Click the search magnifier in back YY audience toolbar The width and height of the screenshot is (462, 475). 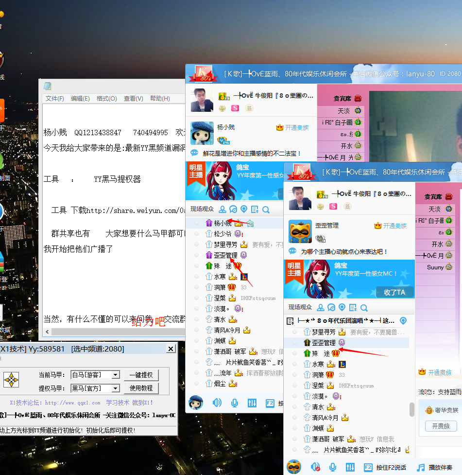(x=266, y=210)
